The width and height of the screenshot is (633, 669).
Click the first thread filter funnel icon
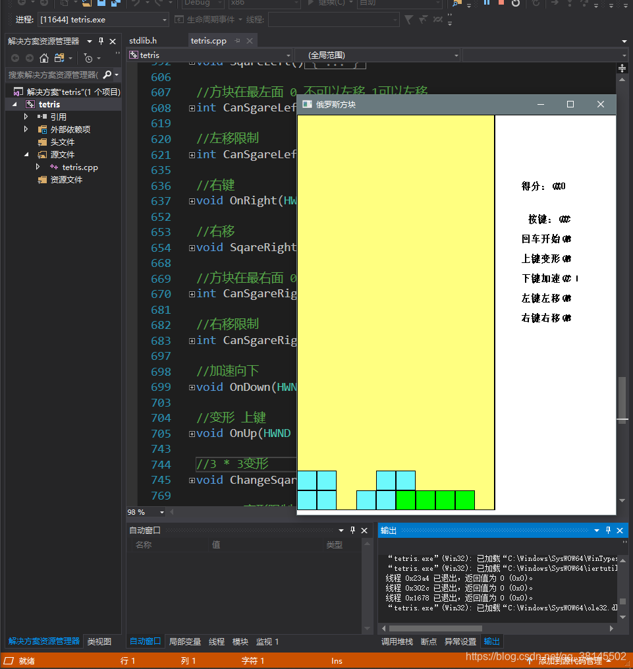408,20
